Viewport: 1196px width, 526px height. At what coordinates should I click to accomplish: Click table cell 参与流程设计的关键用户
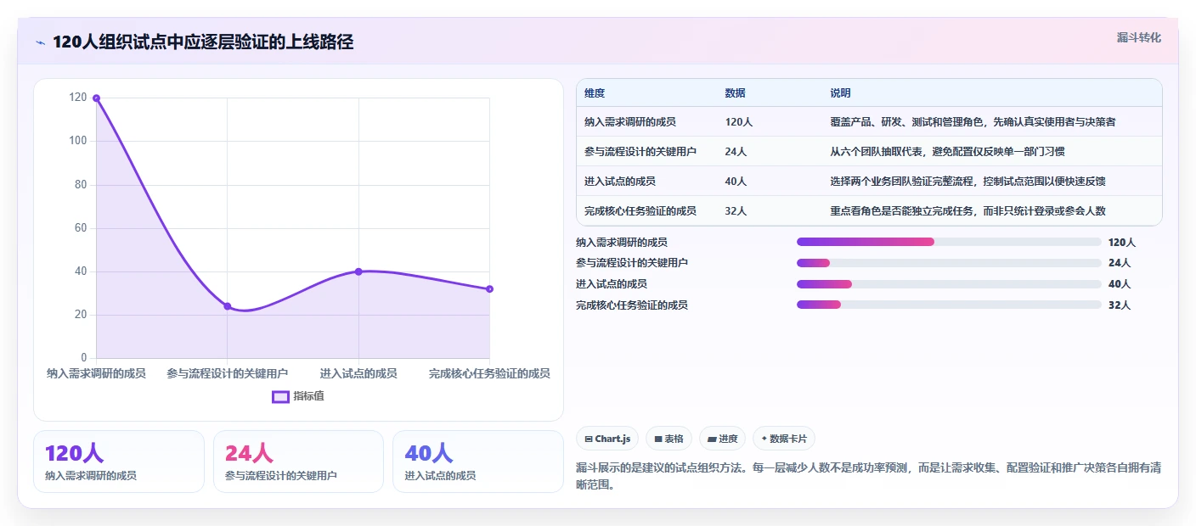pos(640,152)
